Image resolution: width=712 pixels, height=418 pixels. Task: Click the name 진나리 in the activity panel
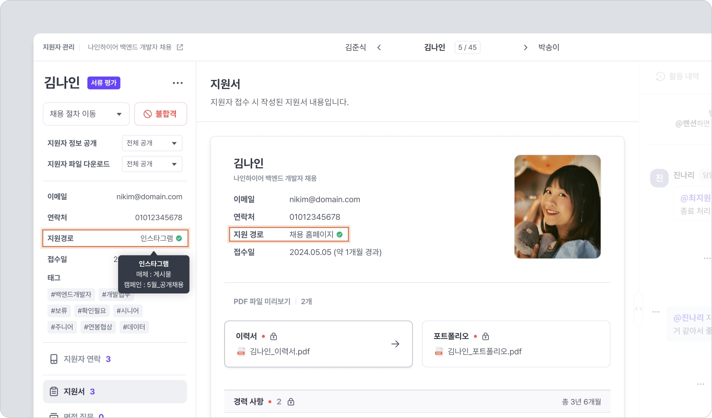(684, 175)
